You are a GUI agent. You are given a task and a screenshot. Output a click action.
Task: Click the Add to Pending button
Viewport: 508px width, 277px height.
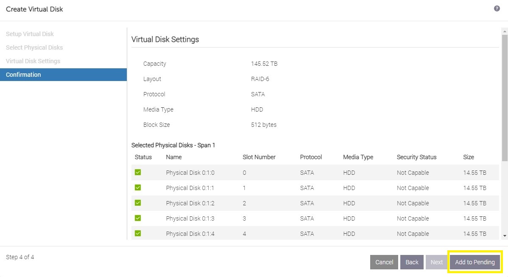pyautogui.click(x=475, y=262)
